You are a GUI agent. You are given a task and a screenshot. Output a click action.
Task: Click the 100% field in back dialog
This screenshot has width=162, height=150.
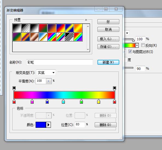140,39
